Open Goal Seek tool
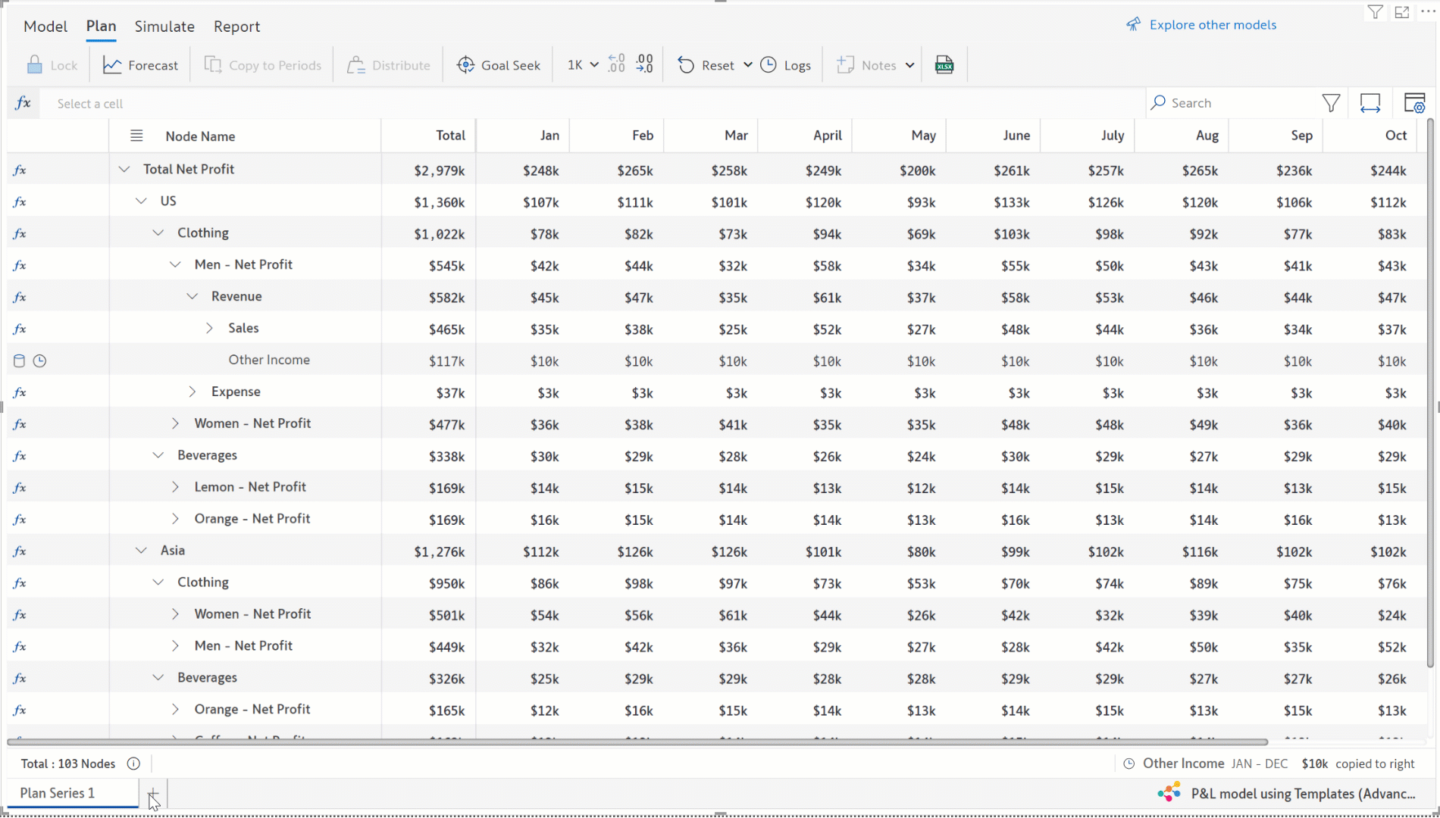The height and width of the screenshot is (818, 1440). pos(499,65)
